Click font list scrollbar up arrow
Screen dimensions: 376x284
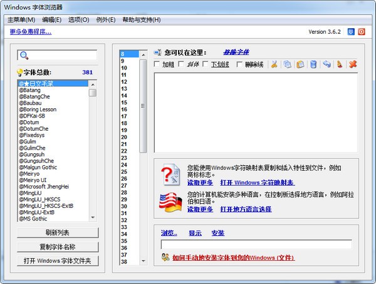93,84
